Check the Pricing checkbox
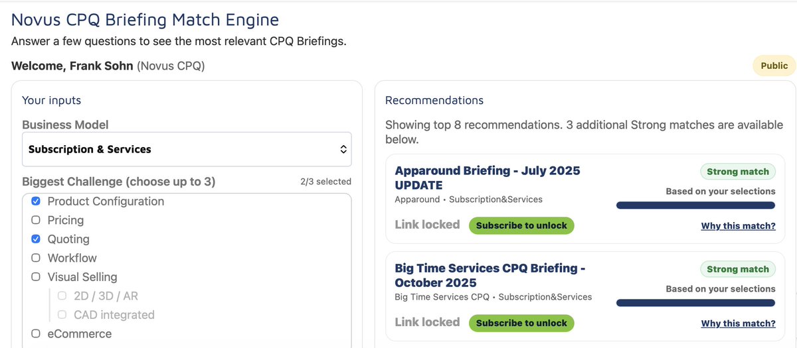797x348 pixels. (36, 220)
